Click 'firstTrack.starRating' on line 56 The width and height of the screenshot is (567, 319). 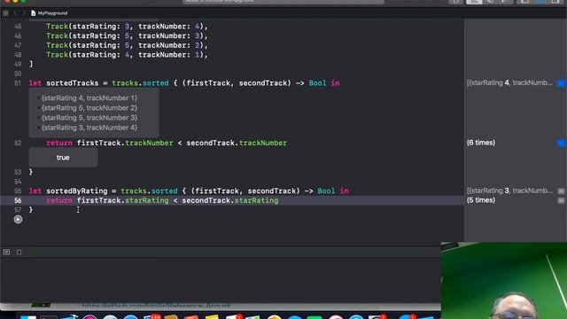(122, 200)
